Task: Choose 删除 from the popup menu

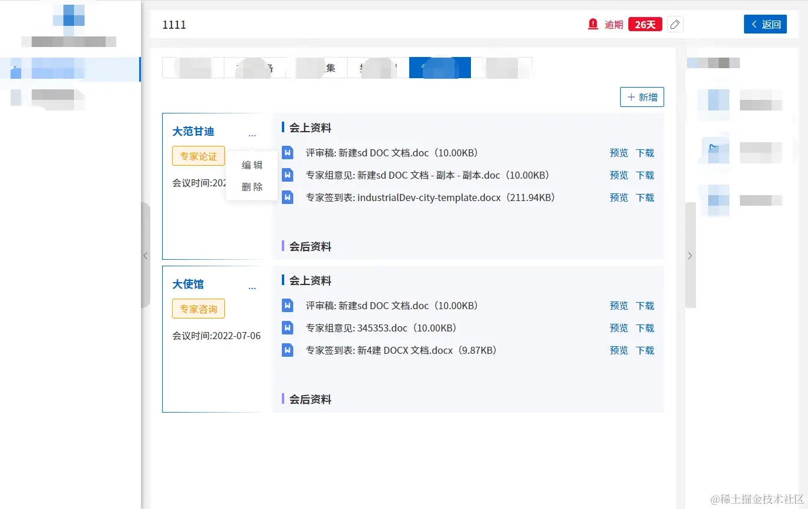Action: pos(252,187)
